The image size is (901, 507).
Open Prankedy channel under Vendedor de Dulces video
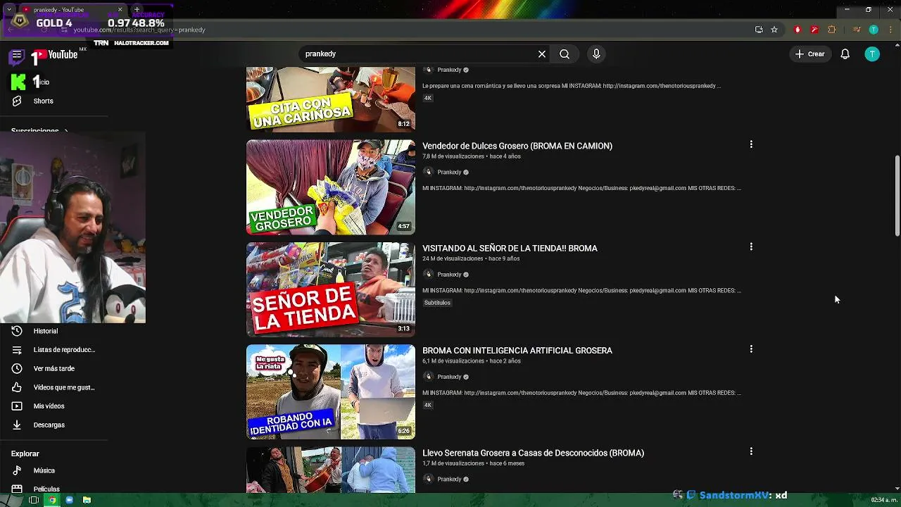pyautogui.click(x=449, y=173)
